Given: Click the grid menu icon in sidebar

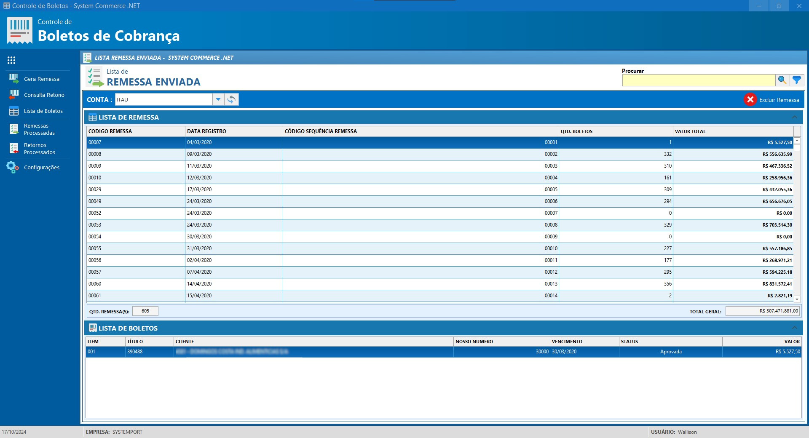Looking at the screenshot, I should tap(11, 60).
